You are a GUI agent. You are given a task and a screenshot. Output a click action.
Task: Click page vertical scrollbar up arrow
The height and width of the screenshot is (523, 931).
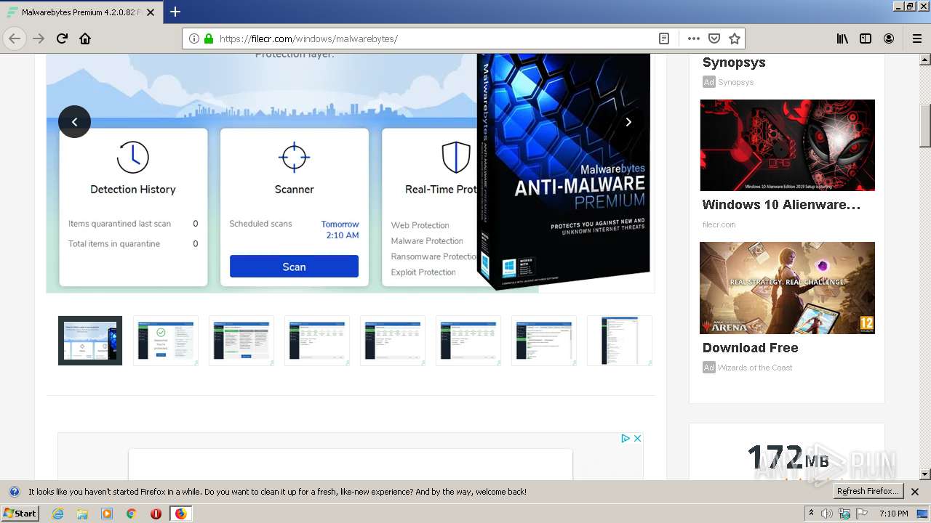925,60
